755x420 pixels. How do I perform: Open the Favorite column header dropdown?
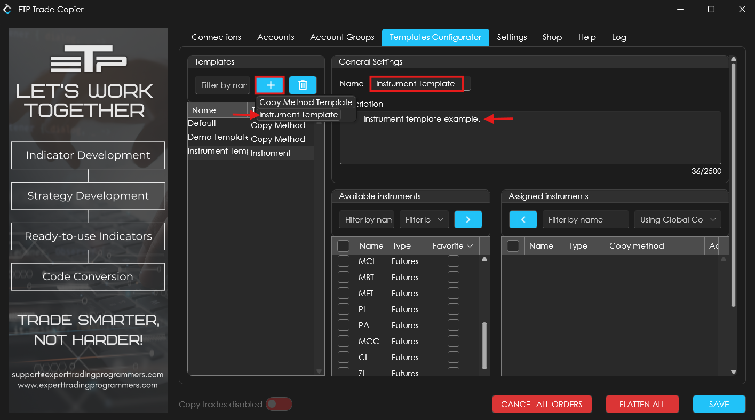point(470,246)
